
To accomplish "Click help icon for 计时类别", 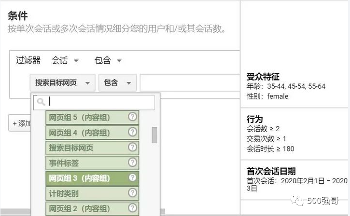I will 132,192.
